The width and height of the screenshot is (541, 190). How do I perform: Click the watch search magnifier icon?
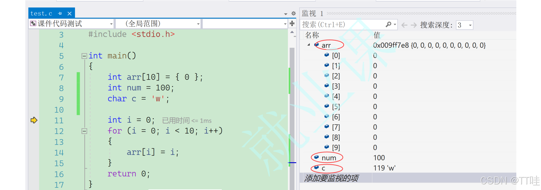pos(388,25)
